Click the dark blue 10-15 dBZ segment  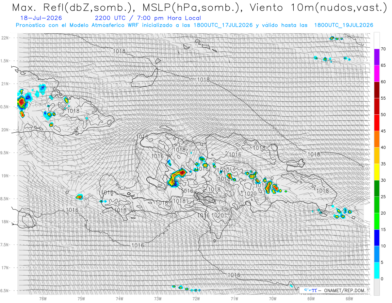click(x=377, y=238)
